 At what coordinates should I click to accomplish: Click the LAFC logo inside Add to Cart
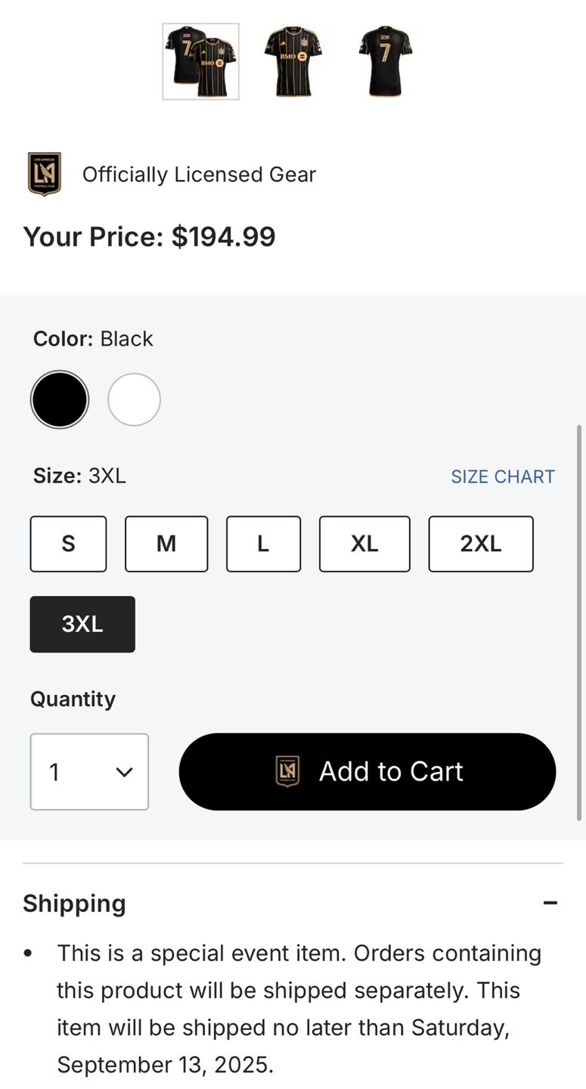click(x=287, y=771)
